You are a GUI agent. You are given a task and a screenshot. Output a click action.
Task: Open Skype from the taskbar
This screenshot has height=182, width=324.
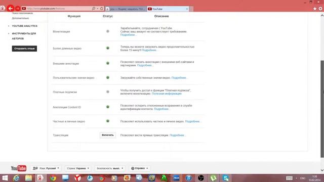click(x=225, y=178)
